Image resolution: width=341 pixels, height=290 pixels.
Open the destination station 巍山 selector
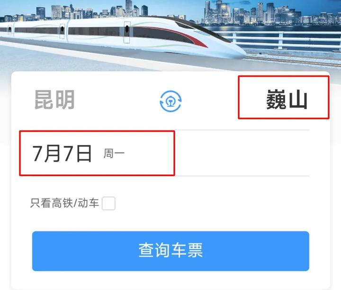coord(284,97)
